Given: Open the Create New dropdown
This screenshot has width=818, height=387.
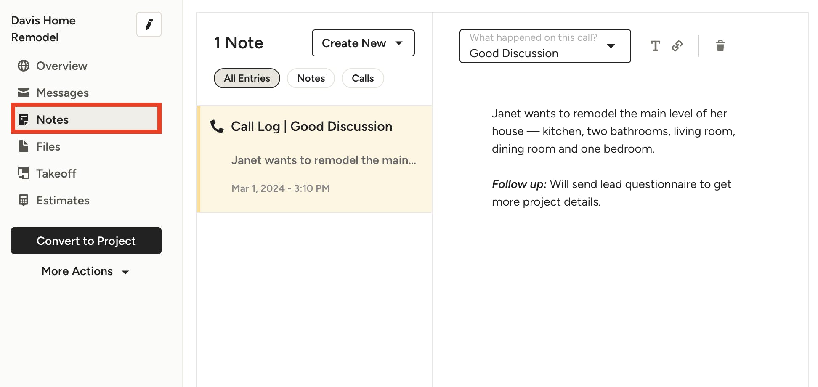Looking at the screenshot, I should (x=363, y=43).
